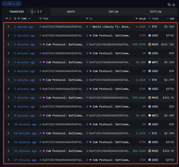
Task: Click document icon before sender in 1 minute ago row
Action: click(40, 27)
